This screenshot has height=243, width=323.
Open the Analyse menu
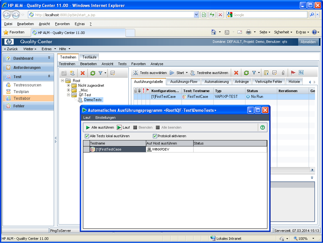coord(157,64)
